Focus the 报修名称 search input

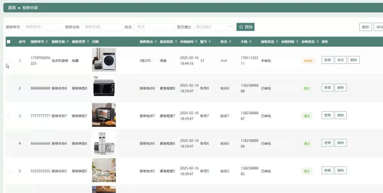pos(102,27)
